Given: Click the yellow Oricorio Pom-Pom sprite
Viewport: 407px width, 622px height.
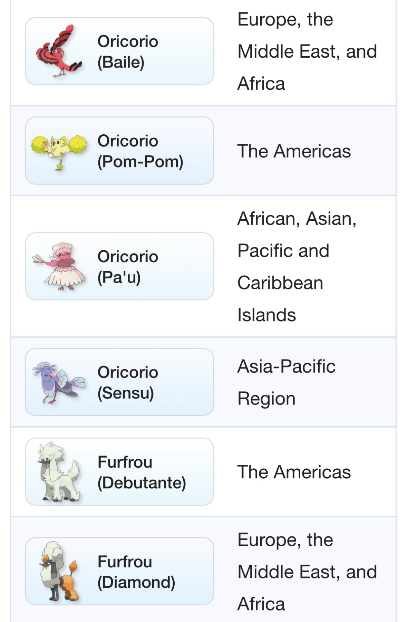Looking at the screenshot, I should point(59,151).
